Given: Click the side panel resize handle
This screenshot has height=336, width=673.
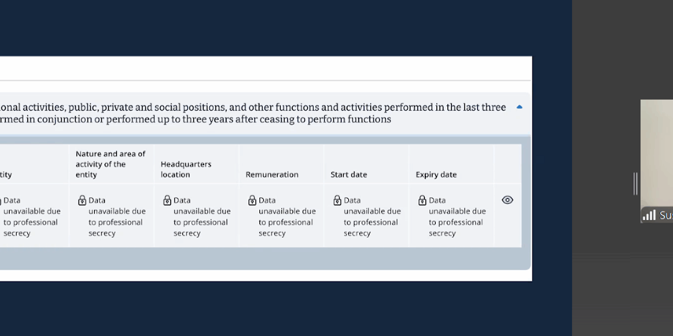Looking at the screenshot, I should pyautogui.click(x=635, y=184).
